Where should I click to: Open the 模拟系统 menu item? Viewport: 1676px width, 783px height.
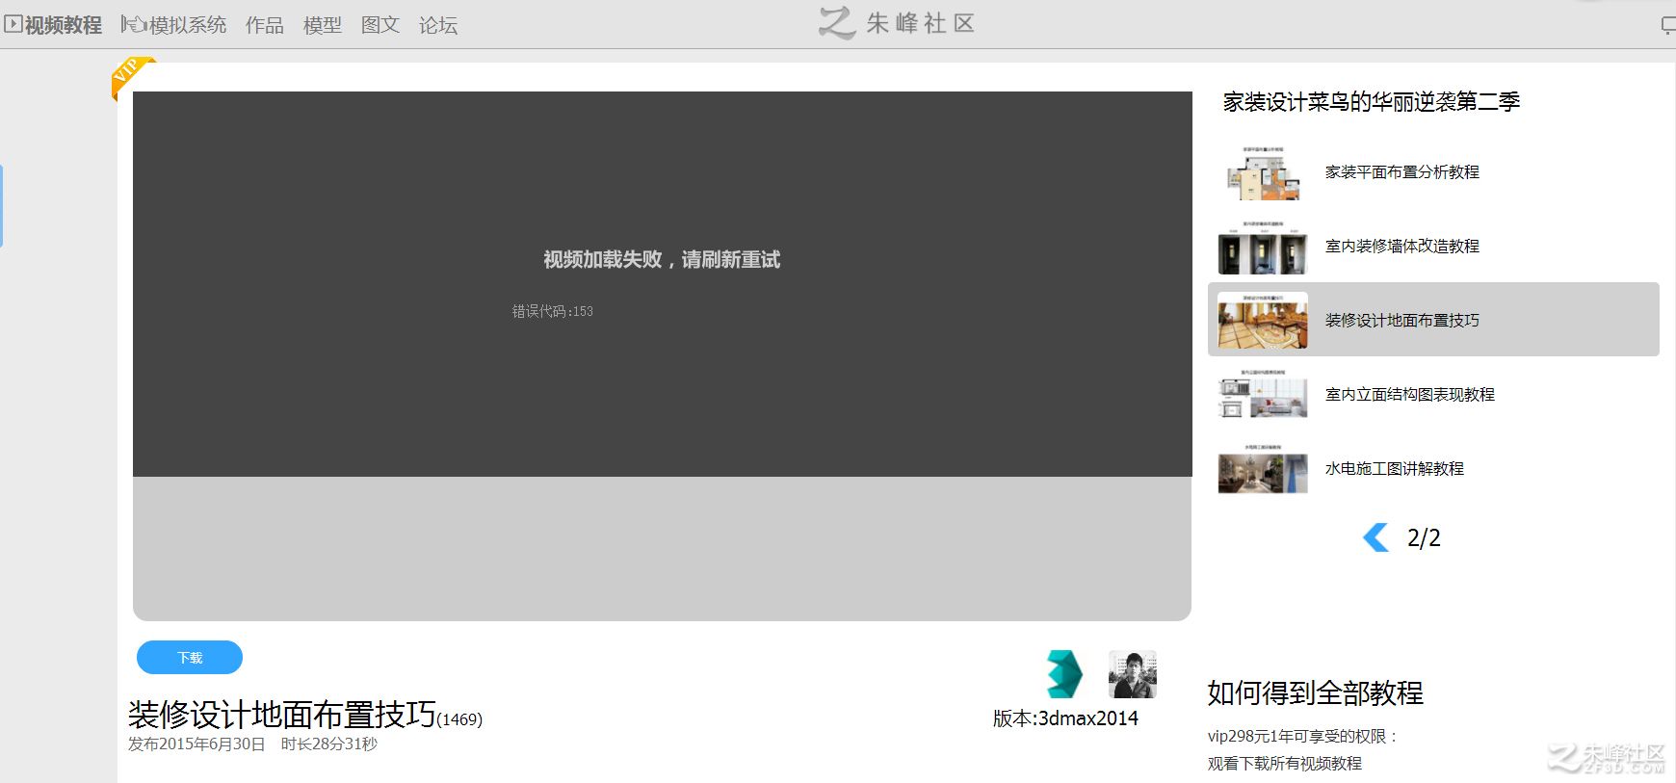tap(173, 25)
